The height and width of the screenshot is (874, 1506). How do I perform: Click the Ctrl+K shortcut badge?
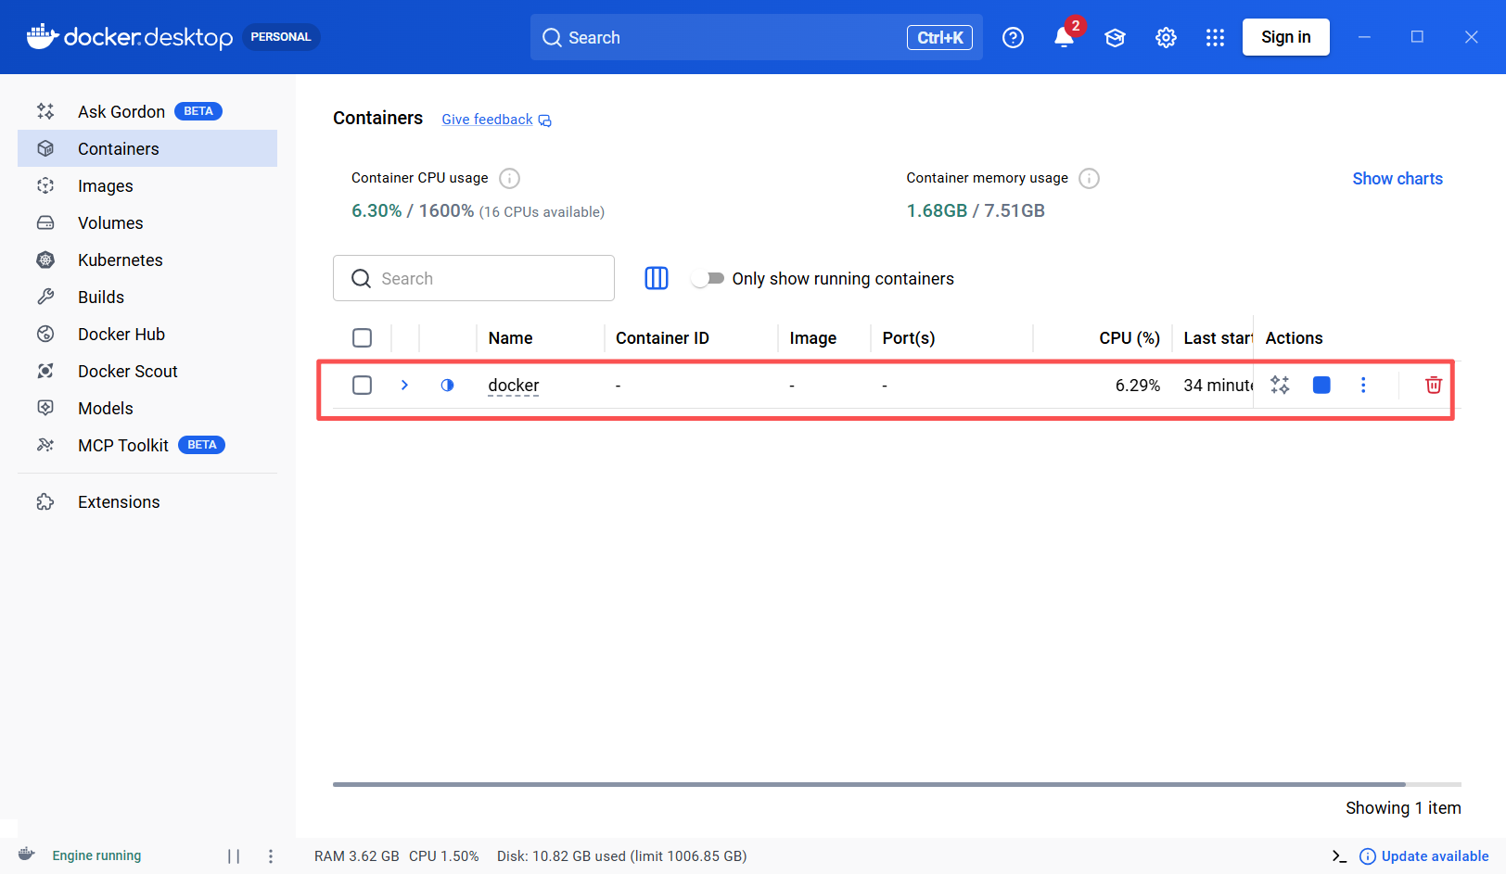(939, 37)
